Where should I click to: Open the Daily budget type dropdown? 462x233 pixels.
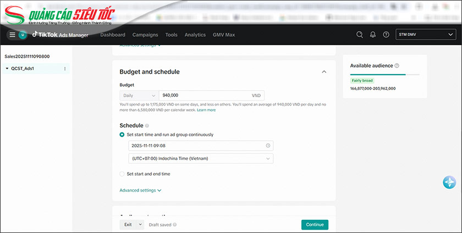139,95
